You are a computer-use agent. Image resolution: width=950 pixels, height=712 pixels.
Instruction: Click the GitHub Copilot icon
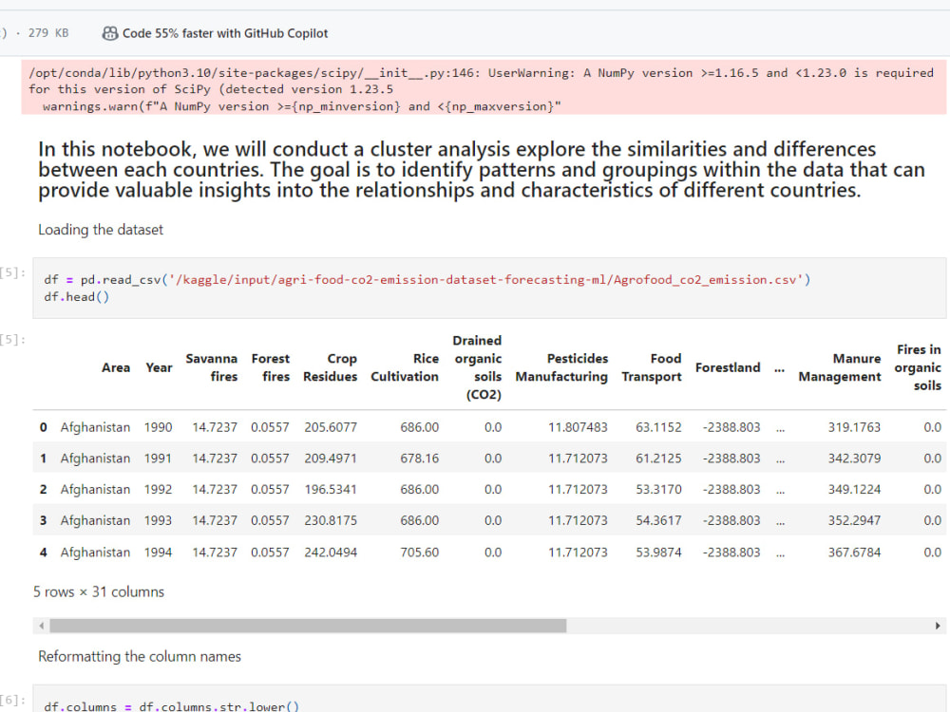click(109, 33)
